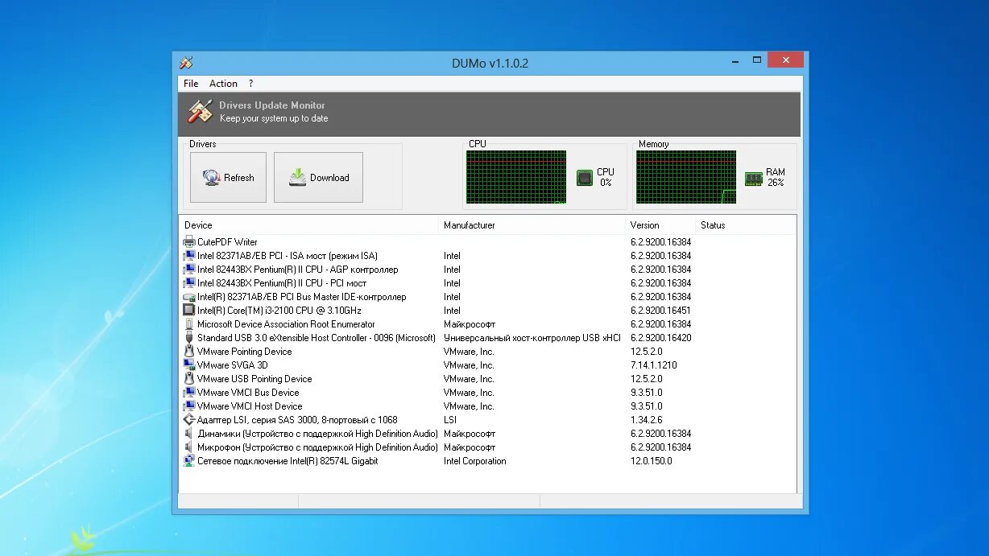Click the VMware VMCI Bus Device icon

click(x=189, y=393)
